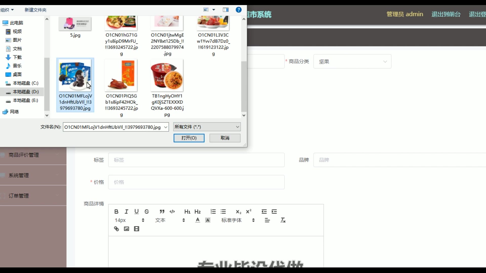Apply Heading 2 style

[197, 212]
